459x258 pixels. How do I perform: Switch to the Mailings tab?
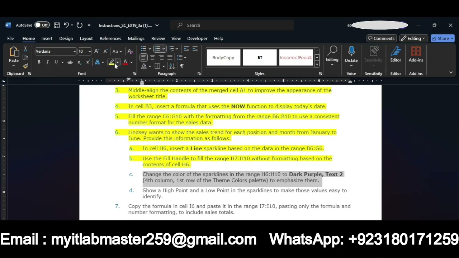tap(136, 38)
